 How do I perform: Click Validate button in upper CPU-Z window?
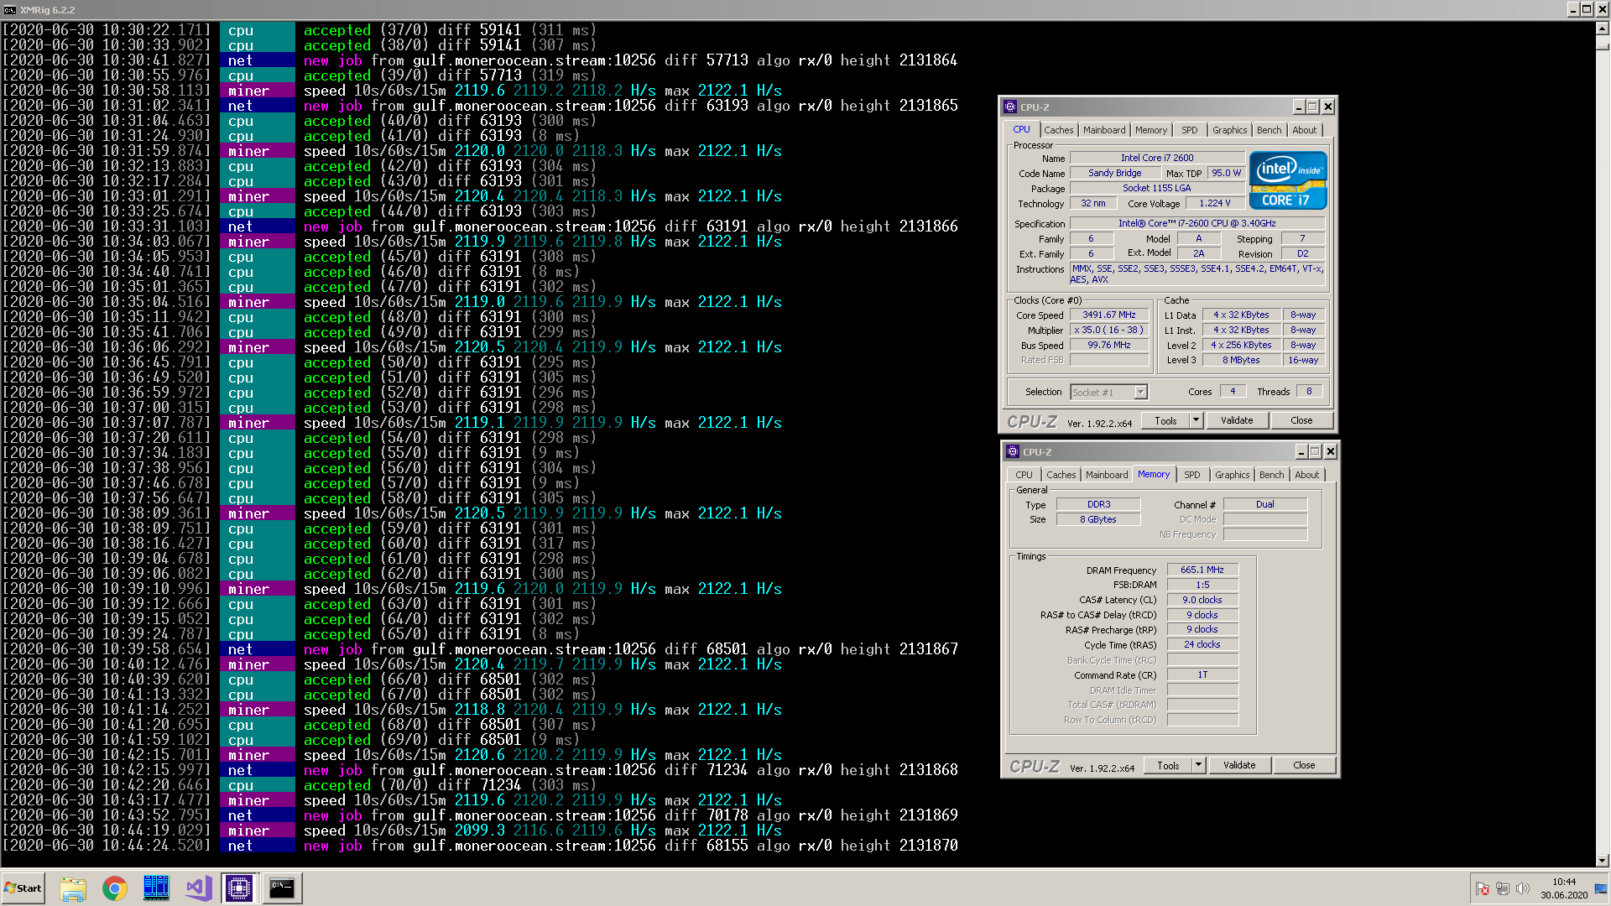tap(1237, 420)
